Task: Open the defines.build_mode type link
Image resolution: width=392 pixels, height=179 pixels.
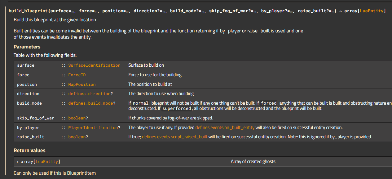Action: coord(90,103)
